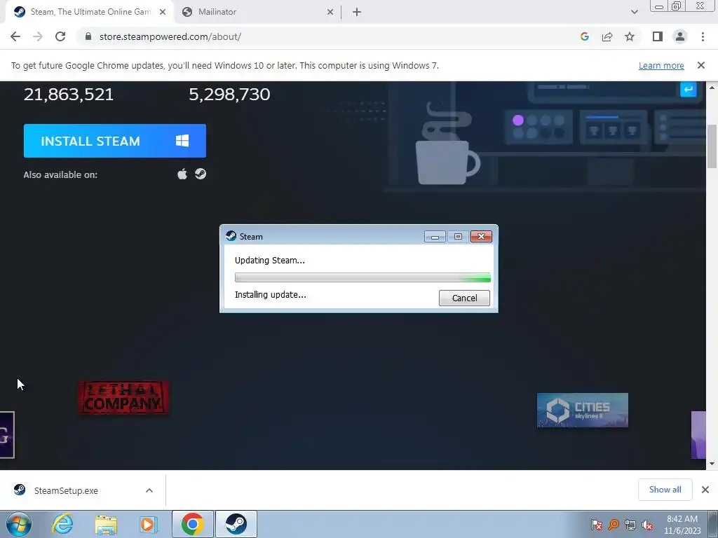Open a new browser tab
718x538 pixels.
click(x=357, y=13)
